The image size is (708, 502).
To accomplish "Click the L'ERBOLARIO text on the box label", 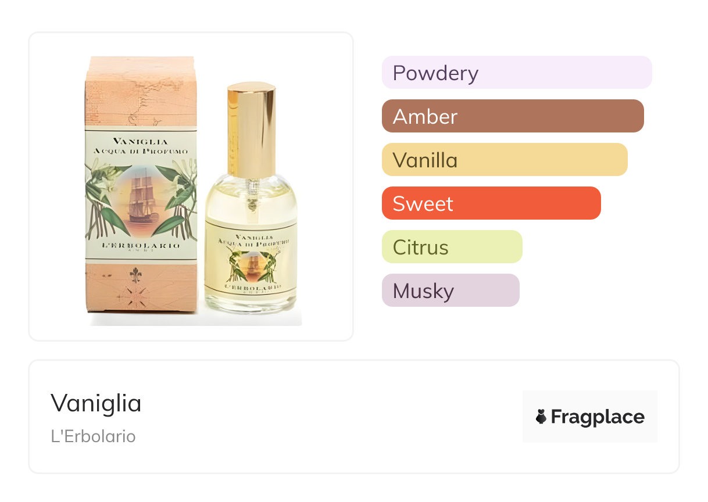I will click(x=141, y=246).
